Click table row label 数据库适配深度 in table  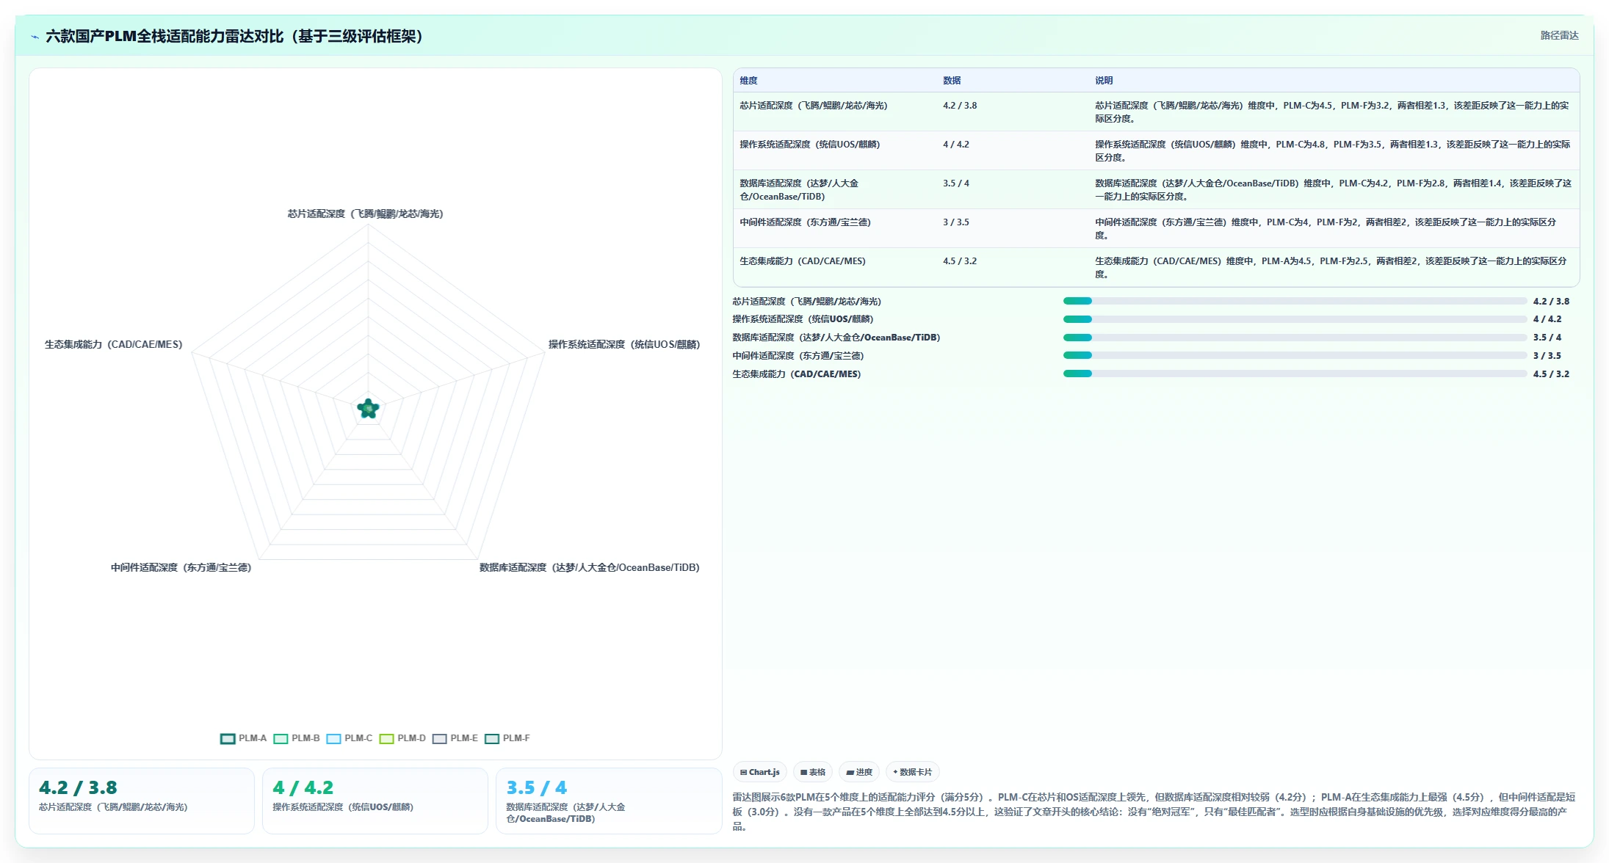[799, 190]
